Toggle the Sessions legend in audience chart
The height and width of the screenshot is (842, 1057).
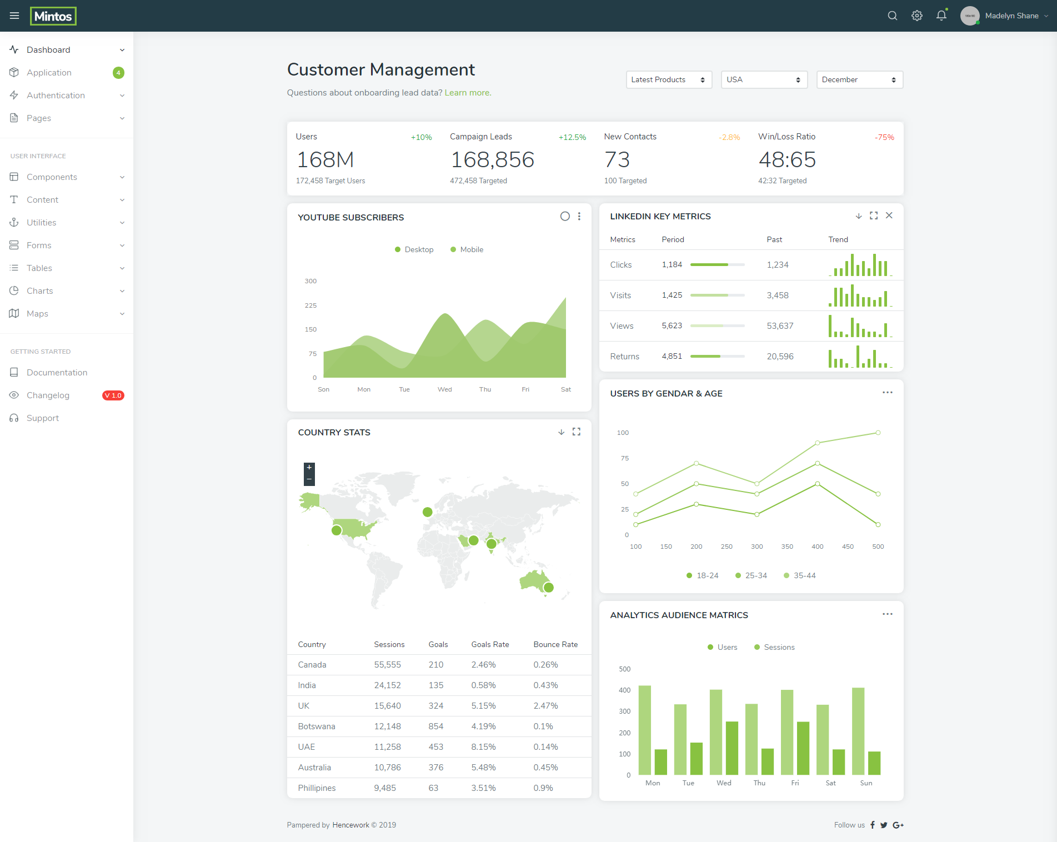[774, 647]
